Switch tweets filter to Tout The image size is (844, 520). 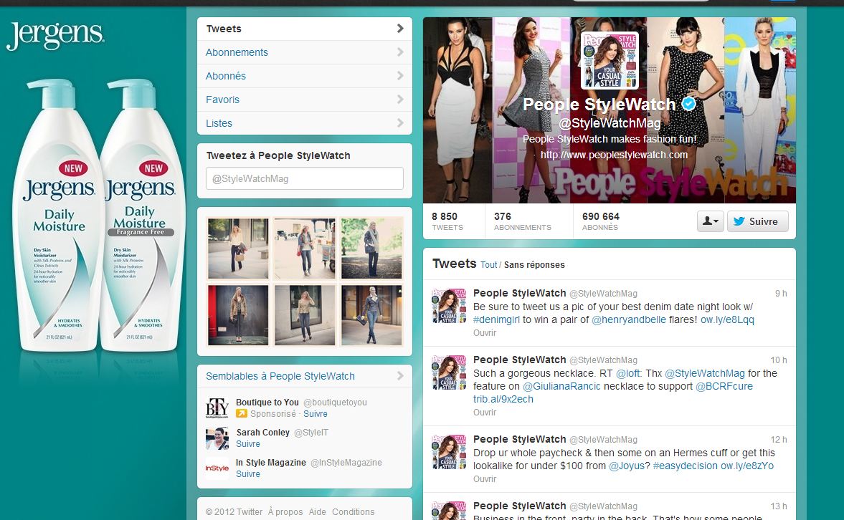(x=488, y=264)
